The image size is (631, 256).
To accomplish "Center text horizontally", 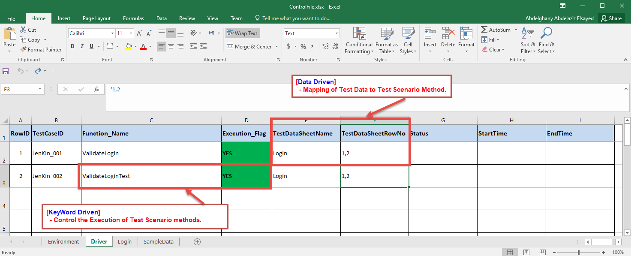I will tap(171, 46).
